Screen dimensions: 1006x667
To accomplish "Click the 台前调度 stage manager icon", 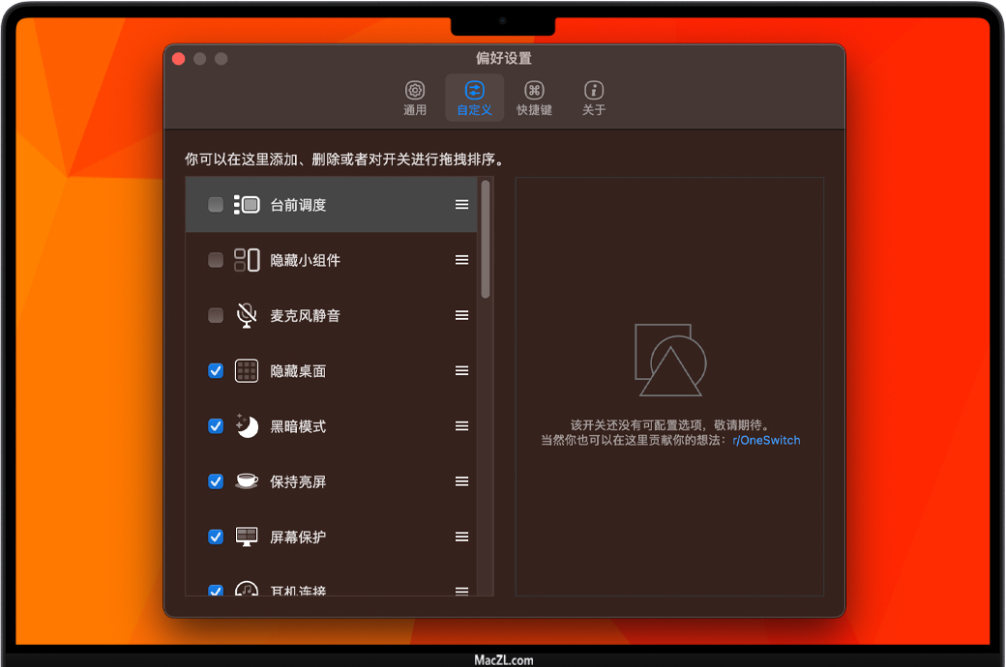I will 247,205.
